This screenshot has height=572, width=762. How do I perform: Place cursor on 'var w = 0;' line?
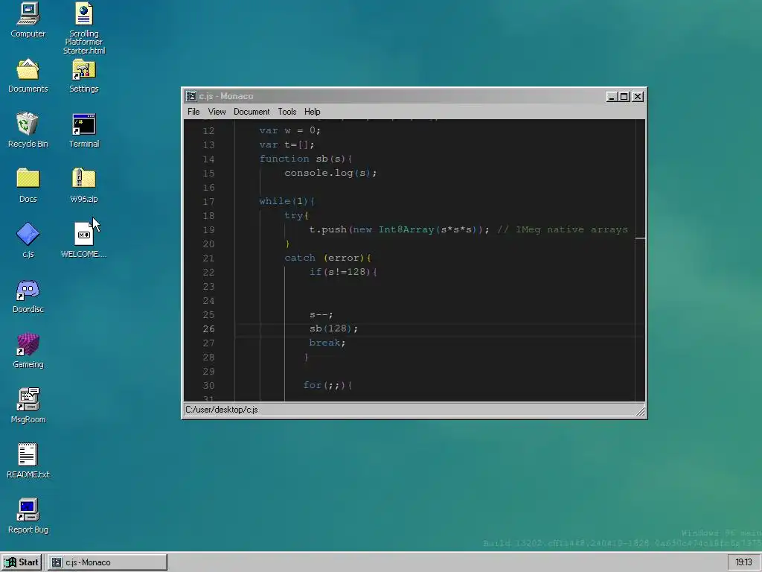[x=289, y=130]
